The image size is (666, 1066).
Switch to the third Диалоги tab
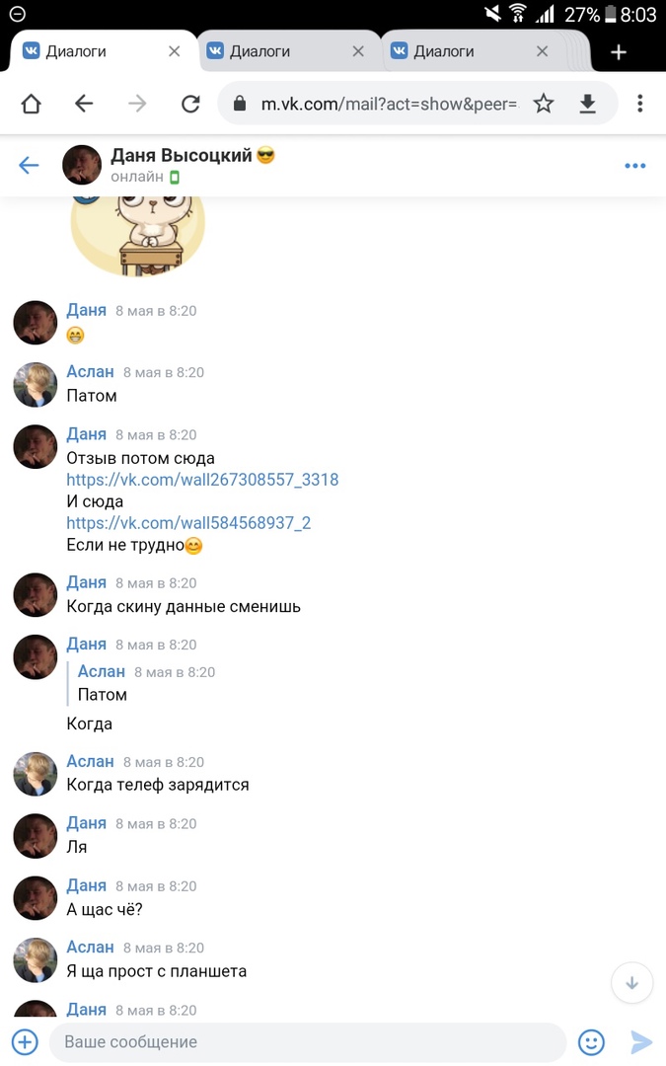[x=444, y=51]
